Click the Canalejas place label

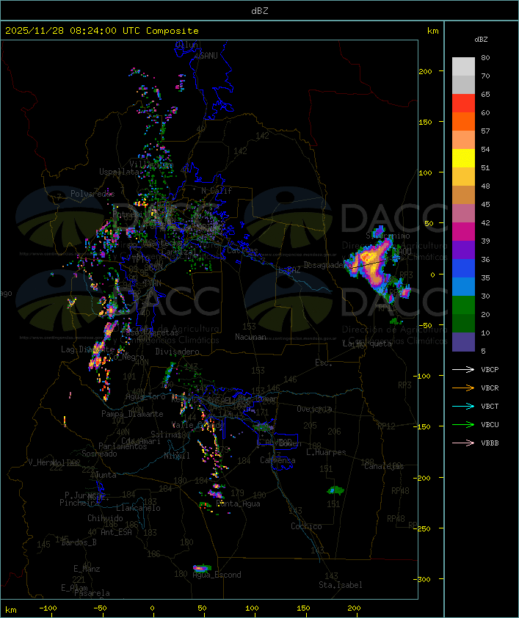(x=384, y=466)
